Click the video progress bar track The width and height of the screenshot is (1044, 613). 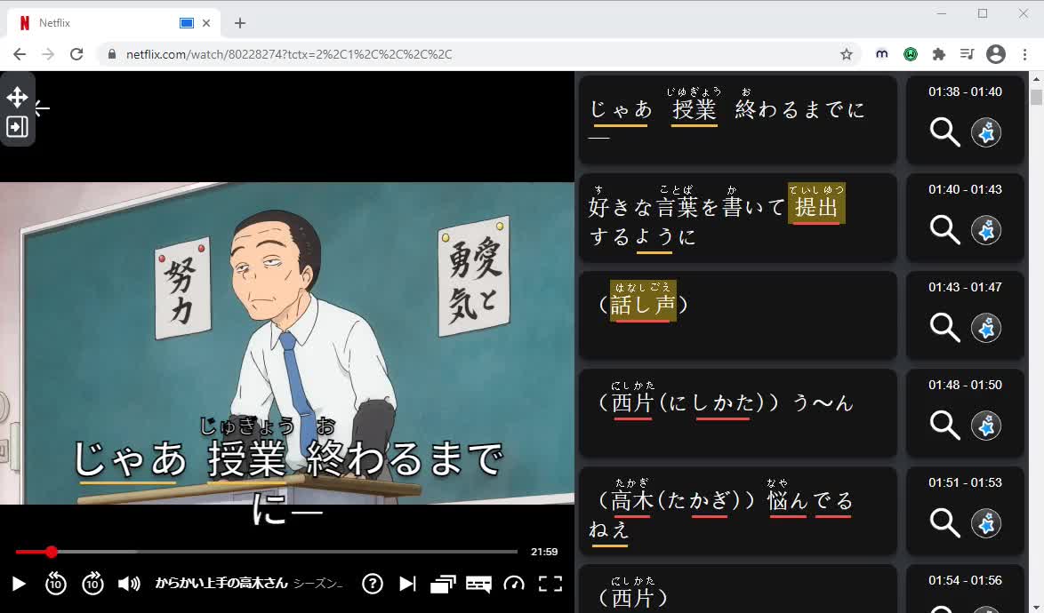click(266, 552)
